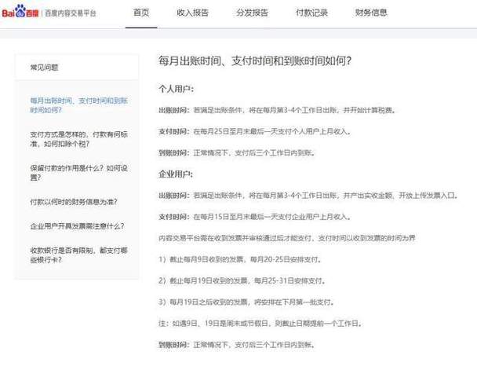This screenshot has height=370, width=477.
Task: Click item 1) 截止每月9日收到的发票
Action: tap(240, 259)
